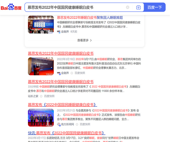
Task: Open the conference room screen thumbnail
Action: point(41,24)
